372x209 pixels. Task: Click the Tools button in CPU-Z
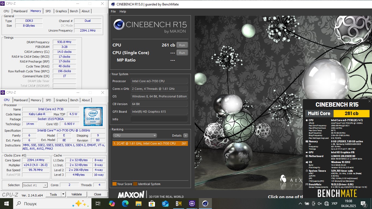click(53, 194)
